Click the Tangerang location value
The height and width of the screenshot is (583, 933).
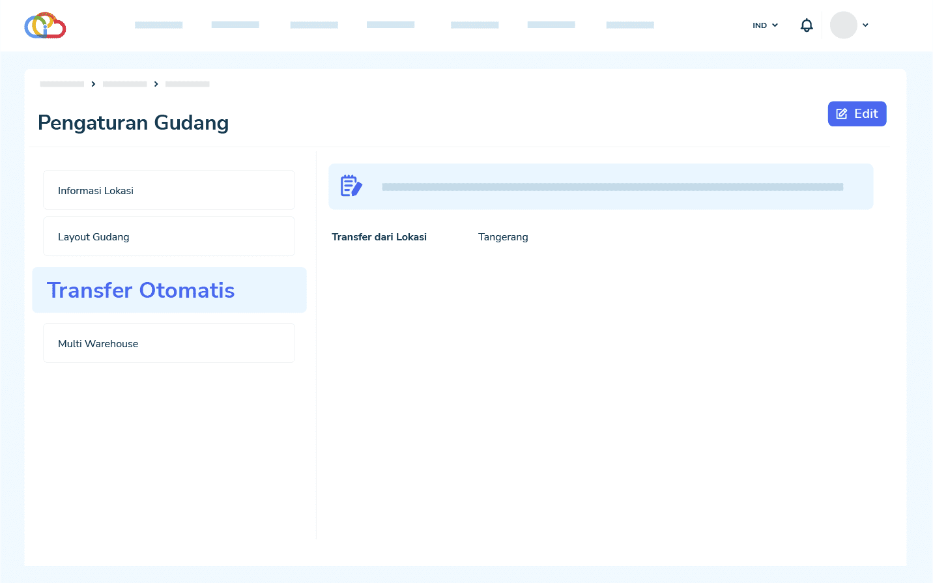coord(503,237)
